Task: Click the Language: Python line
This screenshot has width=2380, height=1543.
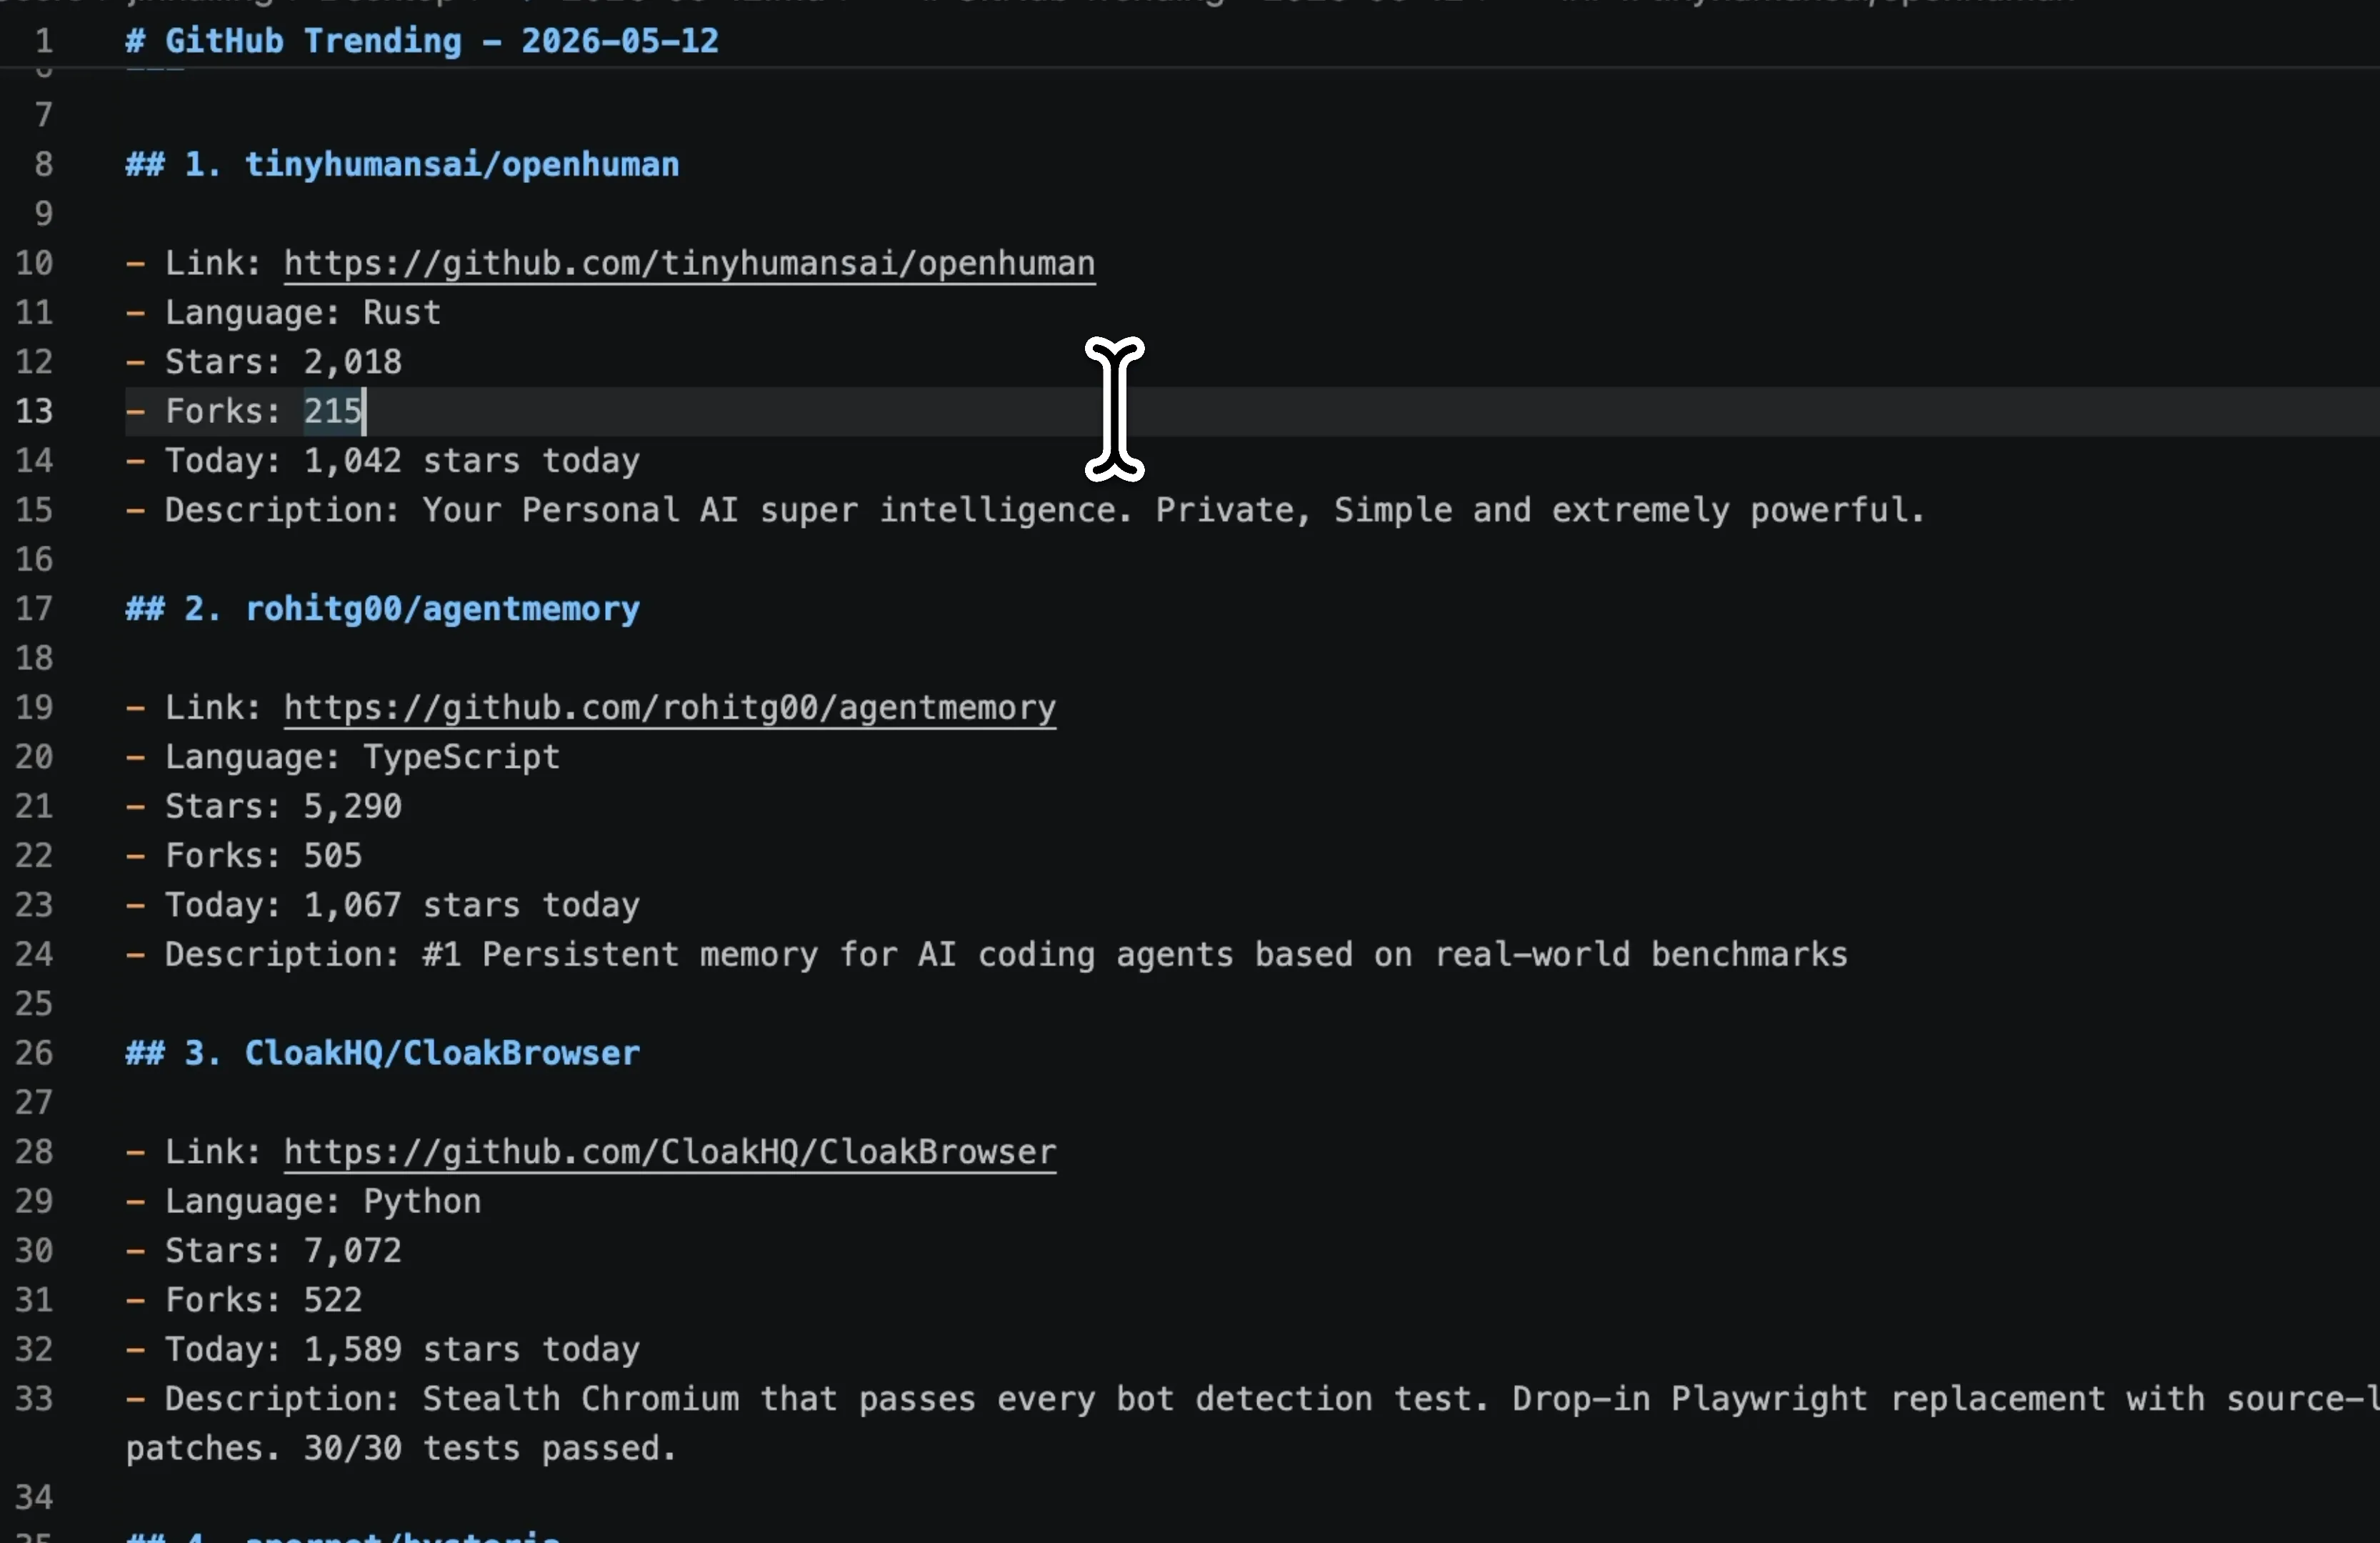Action: coord(303,1201)
